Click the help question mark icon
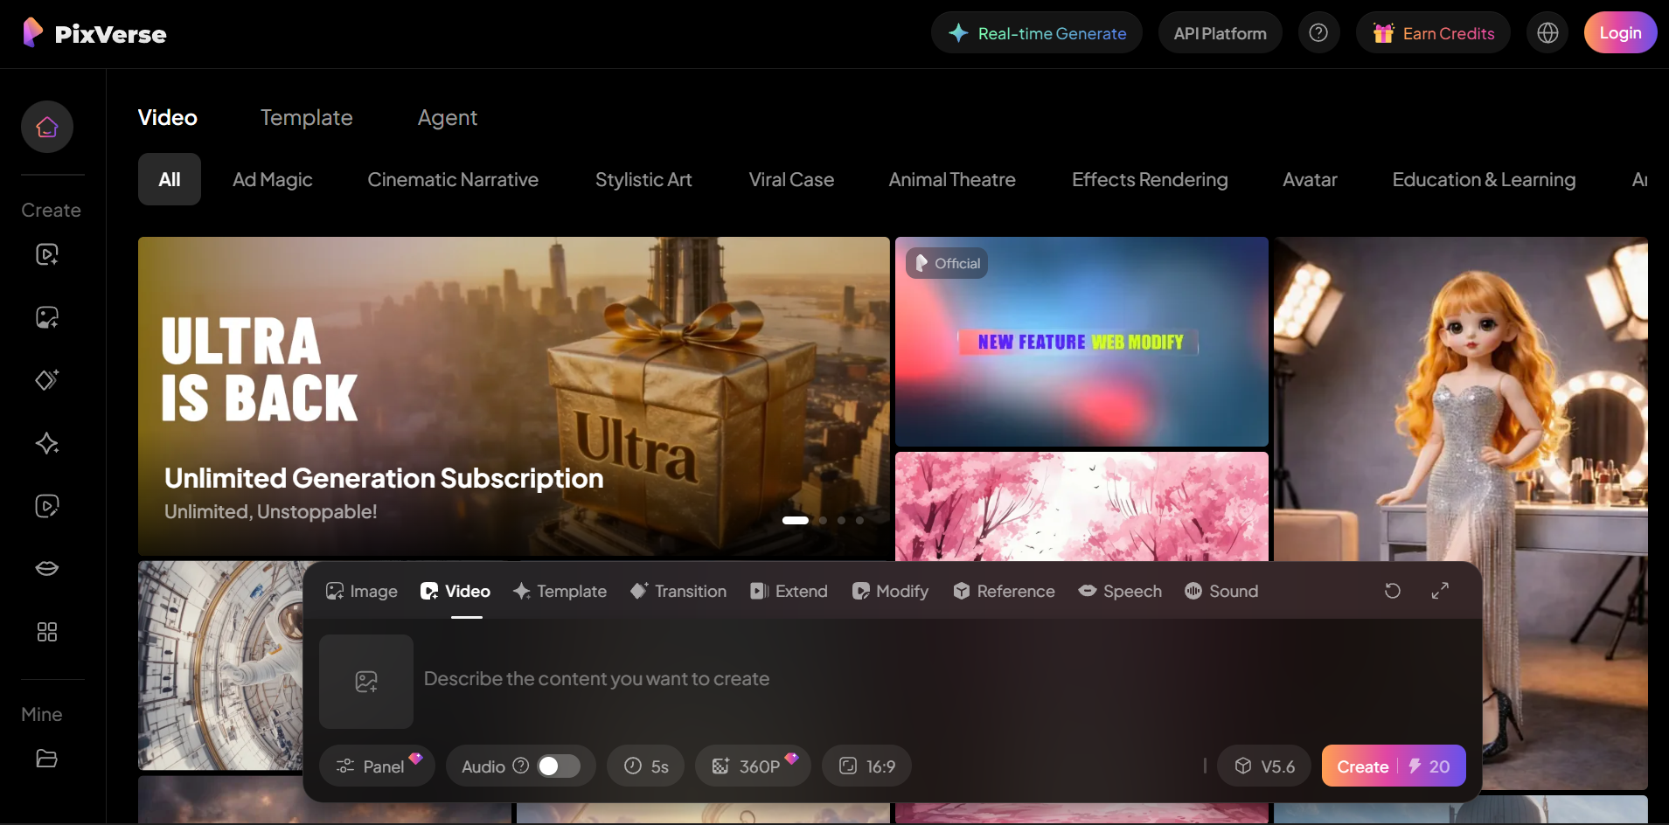 (x=1318, y=33)
